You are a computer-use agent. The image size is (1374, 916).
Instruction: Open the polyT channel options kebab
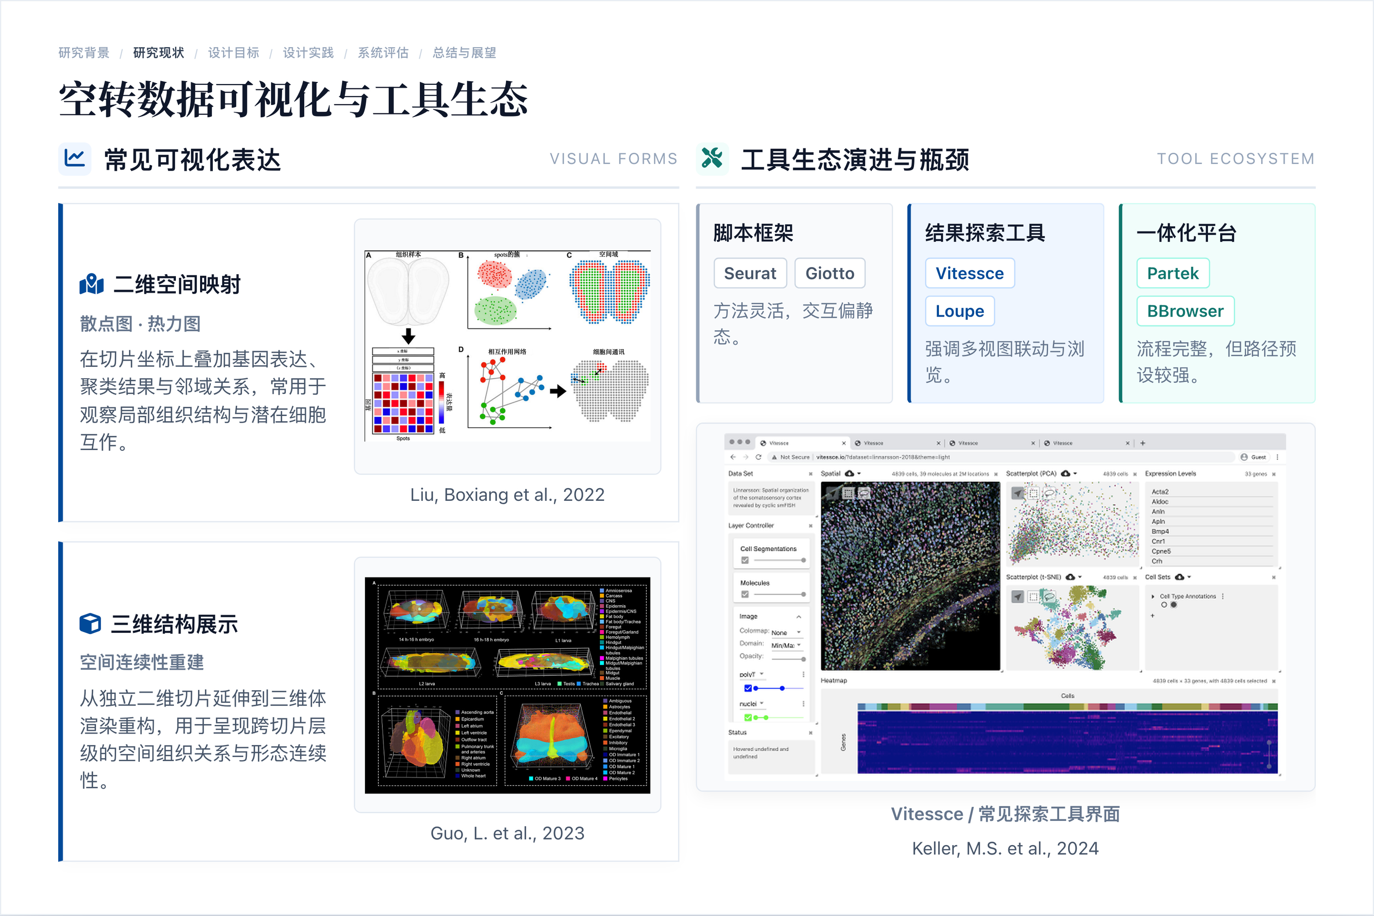[803, 674]
